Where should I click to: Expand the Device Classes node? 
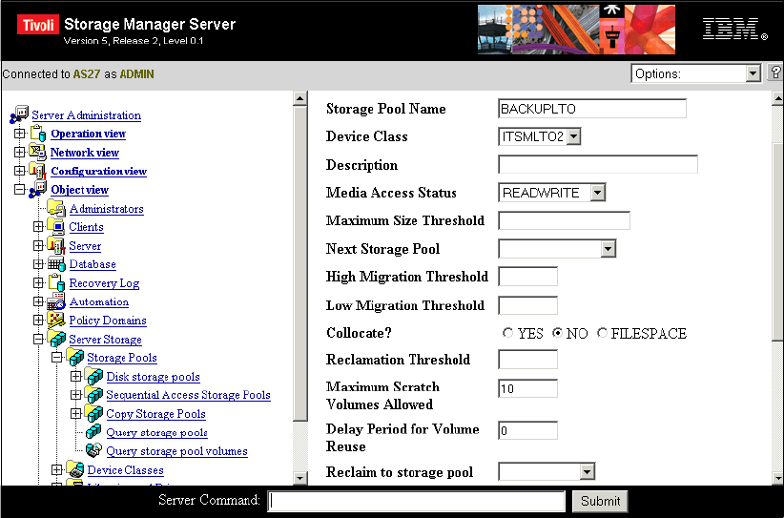[57, 470]
